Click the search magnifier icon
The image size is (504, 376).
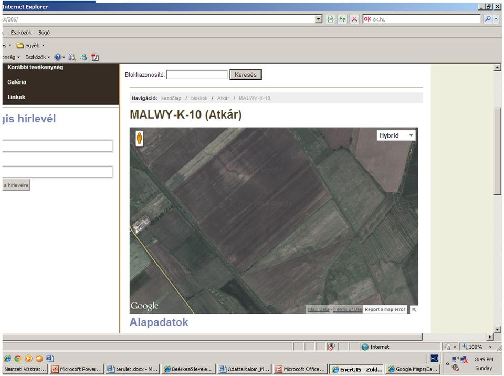pos(488,19)
